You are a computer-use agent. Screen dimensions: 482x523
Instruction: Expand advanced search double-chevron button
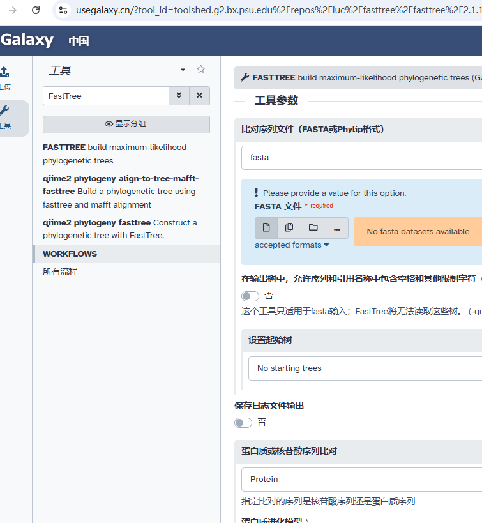click(x=179, y=96)
